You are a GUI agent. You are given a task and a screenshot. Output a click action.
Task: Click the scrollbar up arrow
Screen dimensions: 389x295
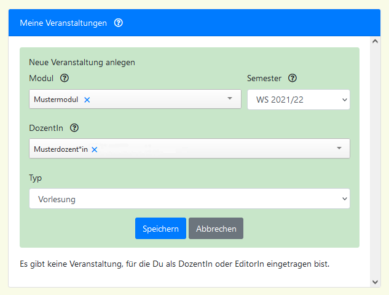pyautogui.click(x=375, y=42)
